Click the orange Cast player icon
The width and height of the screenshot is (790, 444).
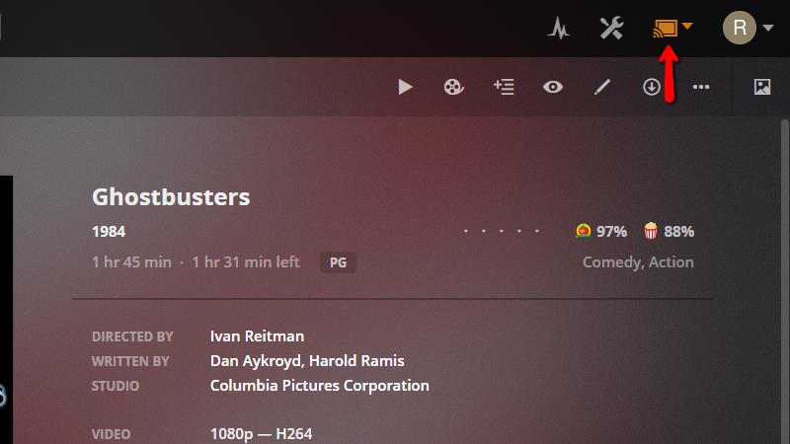[665, 28]
